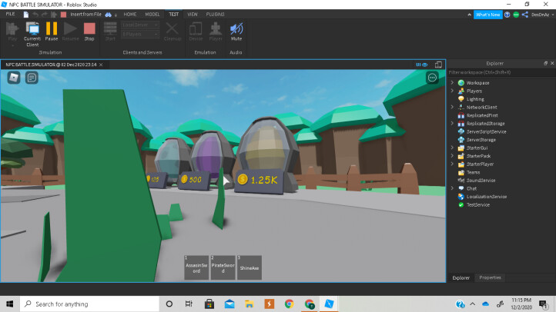Viewport: 556px width, 312px height.
Task: Open the quick access customize arrow
Action: pos(116,15)
